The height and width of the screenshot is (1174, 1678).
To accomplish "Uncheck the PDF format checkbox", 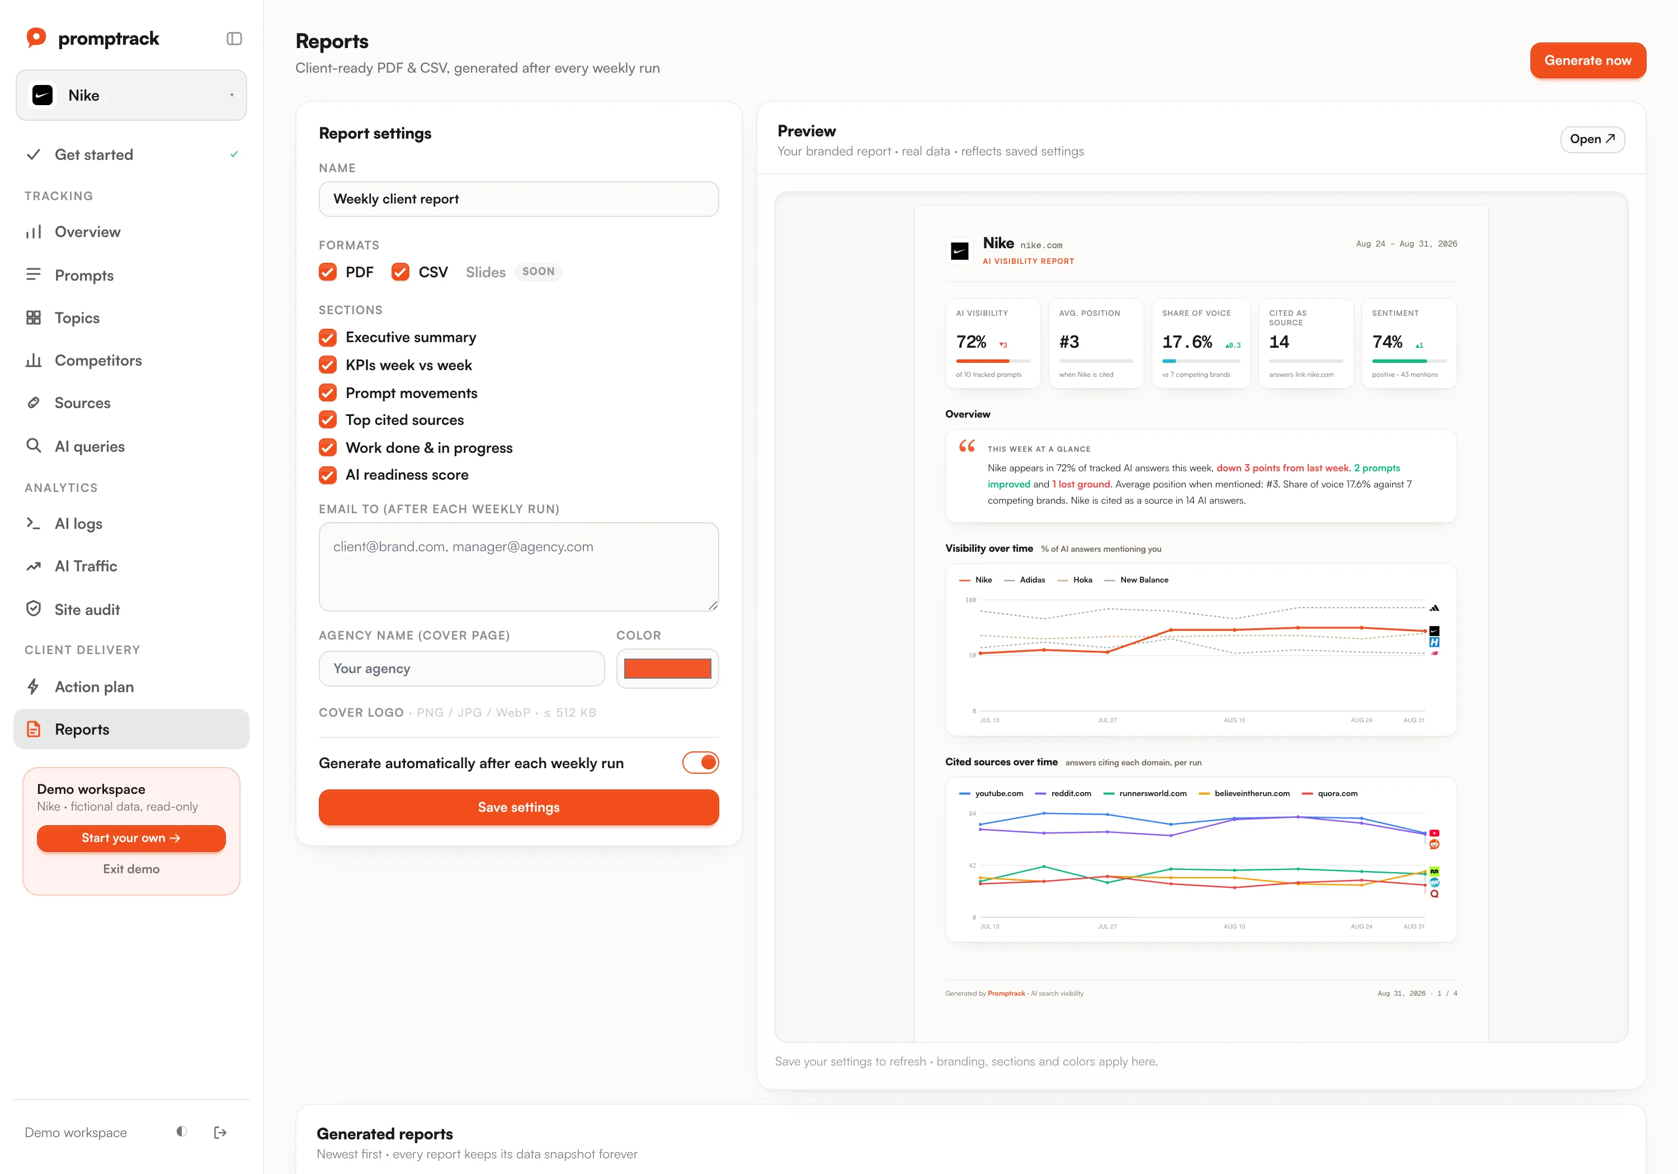I will coord(328,272).
